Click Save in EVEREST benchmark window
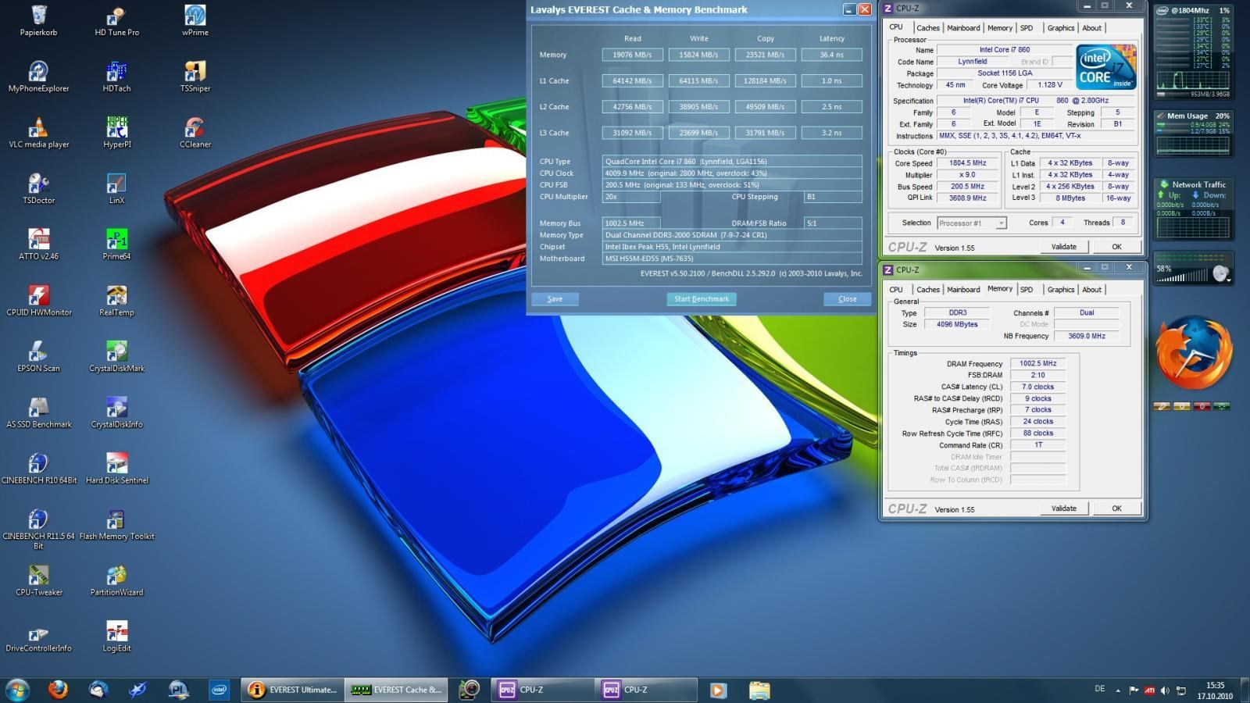The height and width of the screenshot is (703, 1250). click(555, 299)
